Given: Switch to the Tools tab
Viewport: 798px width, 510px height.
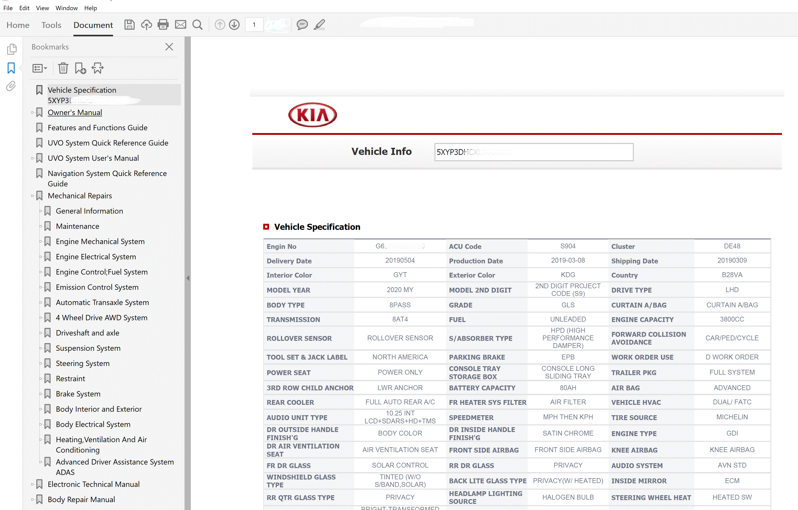Looking at the screenshot, I should point(51,25).
